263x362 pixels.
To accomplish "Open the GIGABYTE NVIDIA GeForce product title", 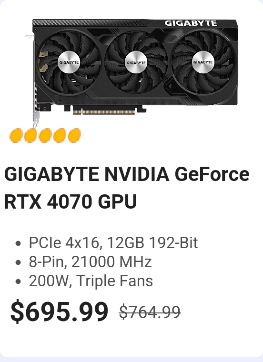I will point(127,174).
